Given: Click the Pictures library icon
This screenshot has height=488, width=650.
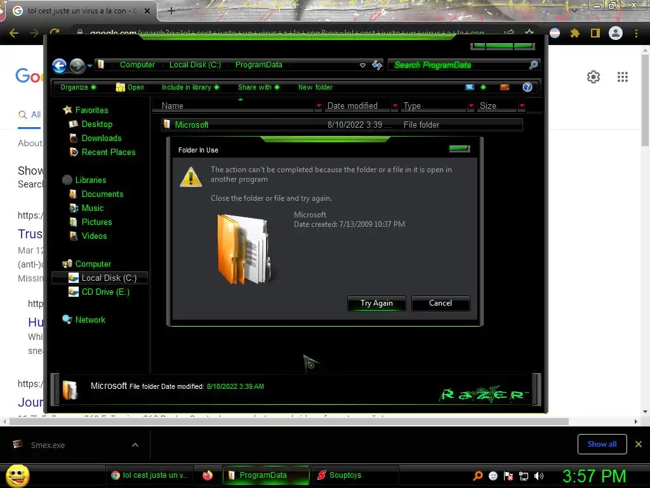Looking at the screenshot, I should pyautogui.click(x=74, y=222).
